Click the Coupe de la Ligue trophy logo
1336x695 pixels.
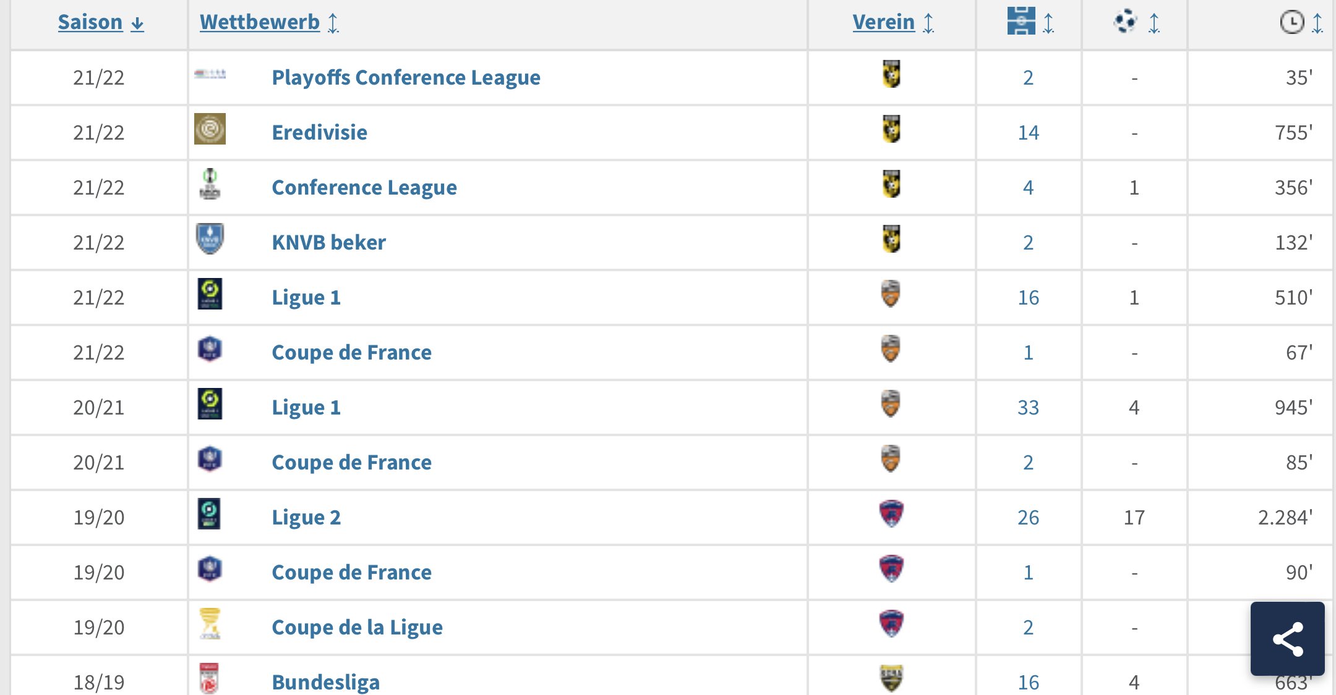[x=210, y=624]
